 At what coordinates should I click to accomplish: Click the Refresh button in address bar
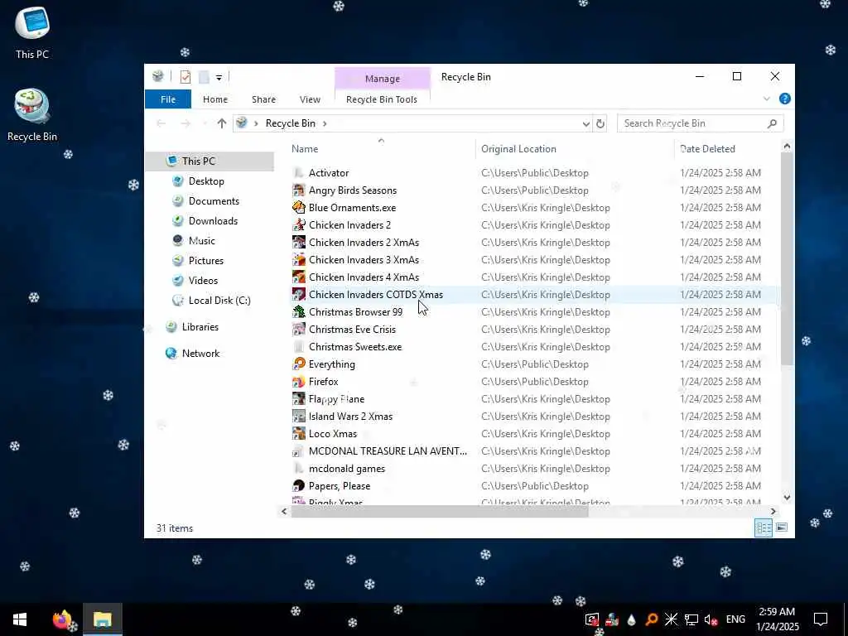click(x=600, y=124)
